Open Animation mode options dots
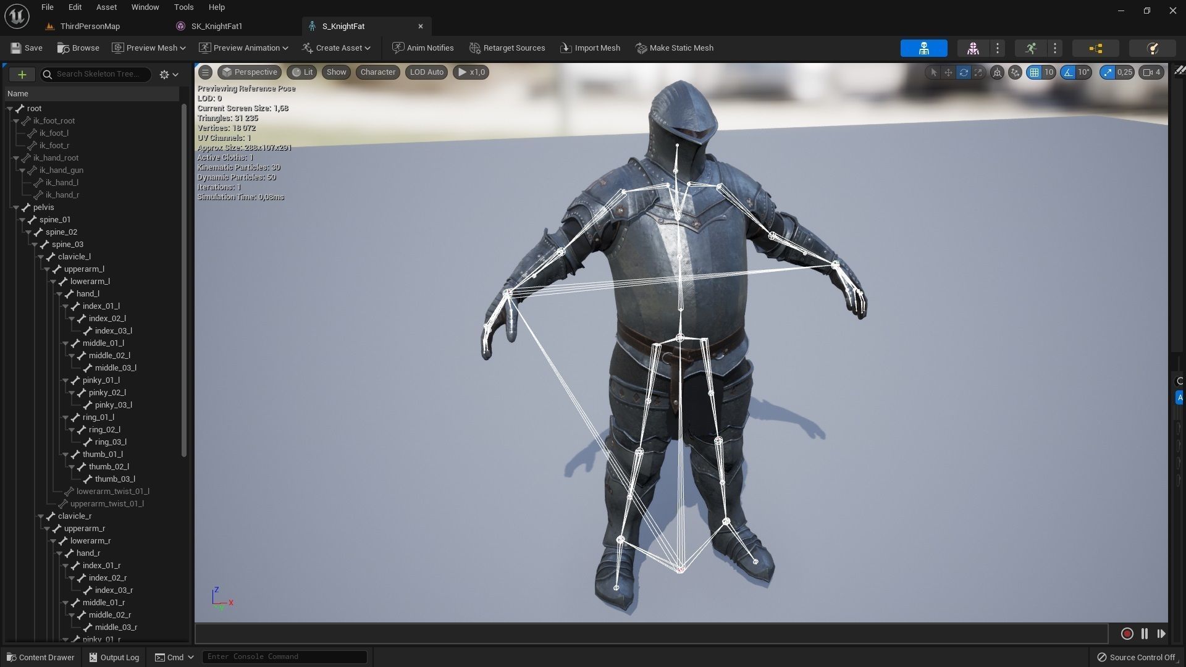This screenshot has height=667, width=1186. click(1055, 48)
